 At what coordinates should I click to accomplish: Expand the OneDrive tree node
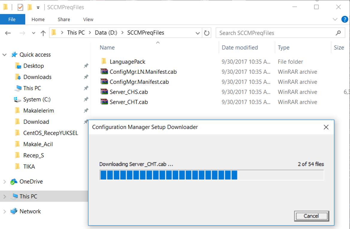(x=4, y=182)
